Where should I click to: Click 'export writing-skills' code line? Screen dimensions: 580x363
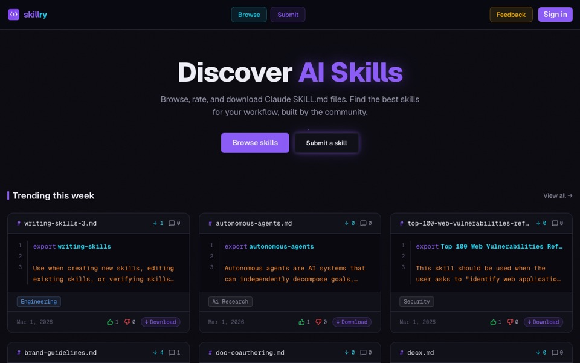[72, 246]
